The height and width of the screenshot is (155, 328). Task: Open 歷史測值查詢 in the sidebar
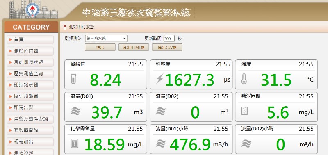[x=30, y=74]
